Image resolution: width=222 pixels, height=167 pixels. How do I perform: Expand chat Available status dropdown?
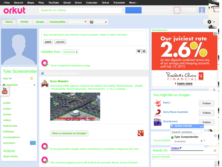coord(201,141)
